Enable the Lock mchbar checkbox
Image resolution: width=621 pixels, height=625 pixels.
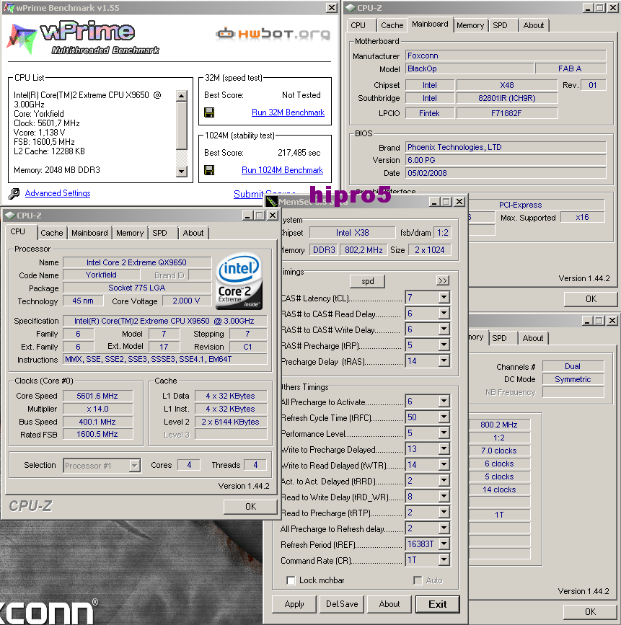(291, 580)
